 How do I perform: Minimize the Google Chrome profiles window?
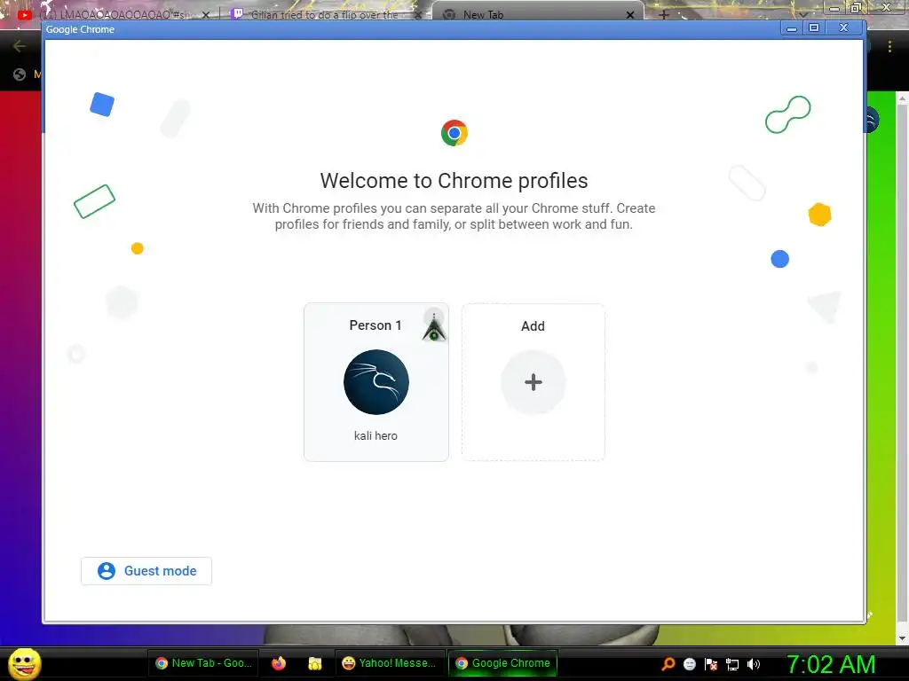(791, 28)
